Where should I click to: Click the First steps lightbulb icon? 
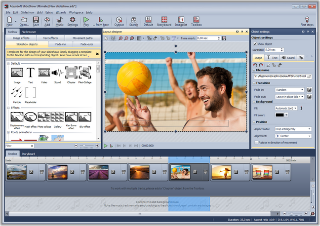click(x=307, y=20)
